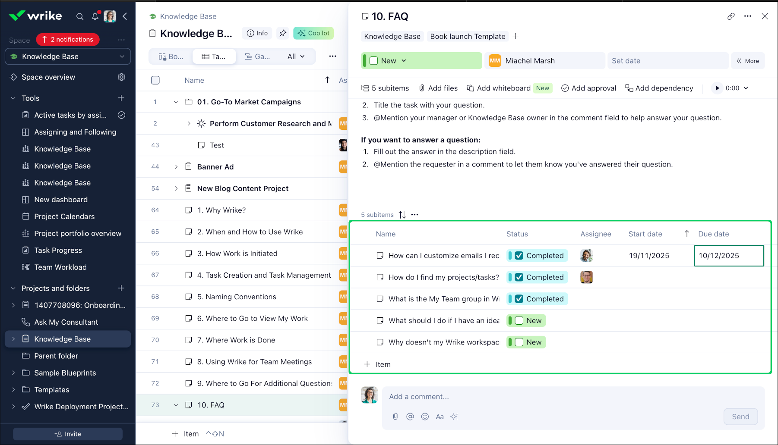Open the New status dropdown
The width and height of the screenshot is (778, 445).
(404, 60)
